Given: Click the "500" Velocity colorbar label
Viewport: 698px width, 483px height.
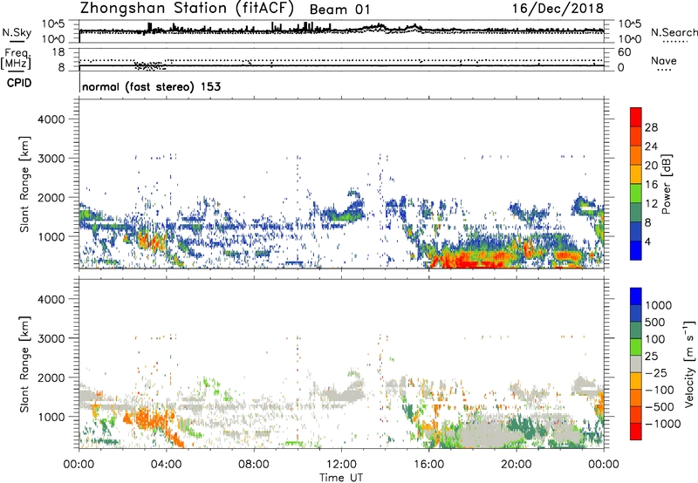Looking at the screenshot, I should [x=654, y=323].
